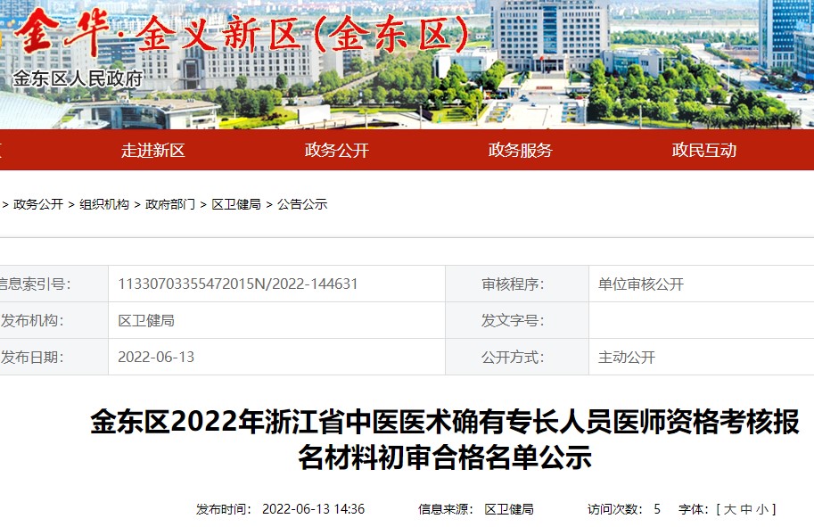
Task: Click 区卫健局 next to 信息来源
Action: [509, 509]
